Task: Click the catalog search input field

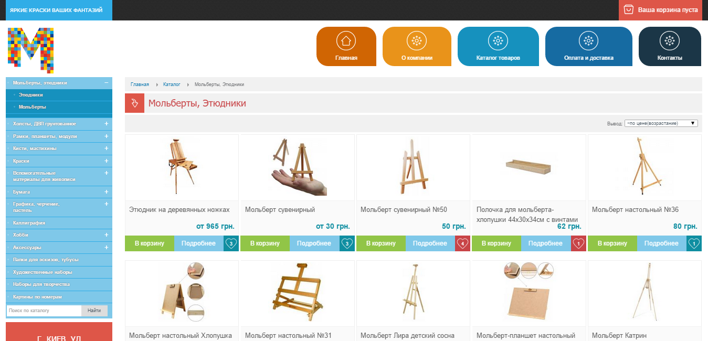Action: (44, 311)
